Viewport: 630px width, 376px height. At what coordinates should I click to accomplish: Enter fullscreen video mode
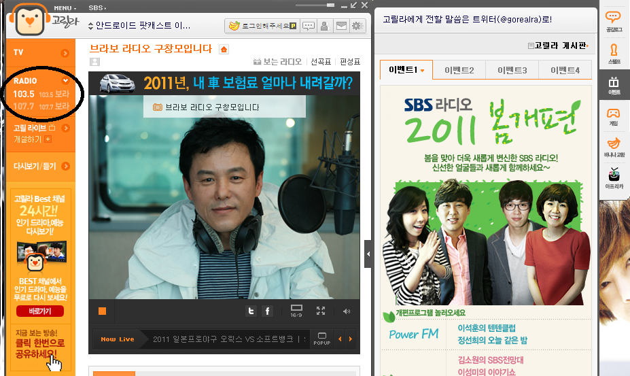[x=321, y=311]
